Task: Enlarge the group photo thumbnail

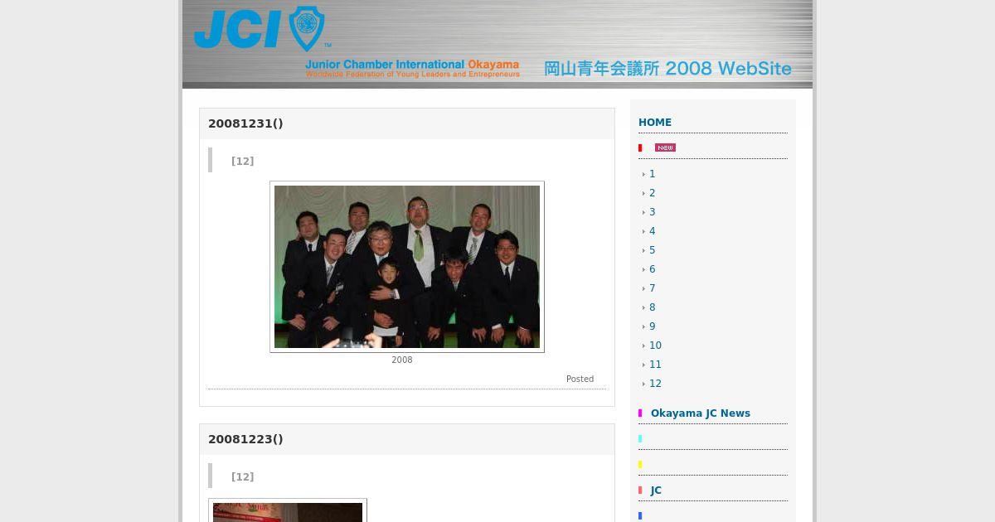Action: pos(407,267)
